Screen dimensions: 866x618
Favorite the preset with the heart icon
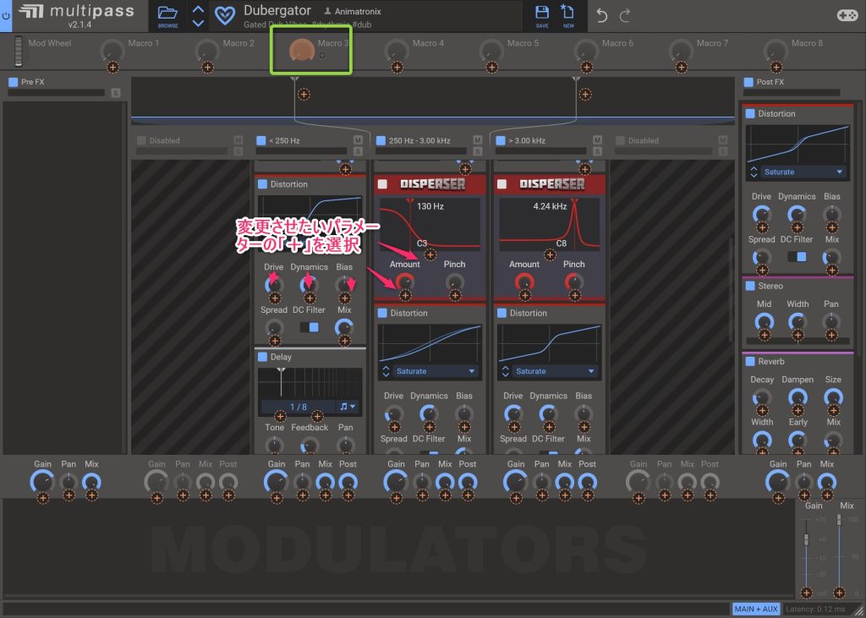(225, 15)
